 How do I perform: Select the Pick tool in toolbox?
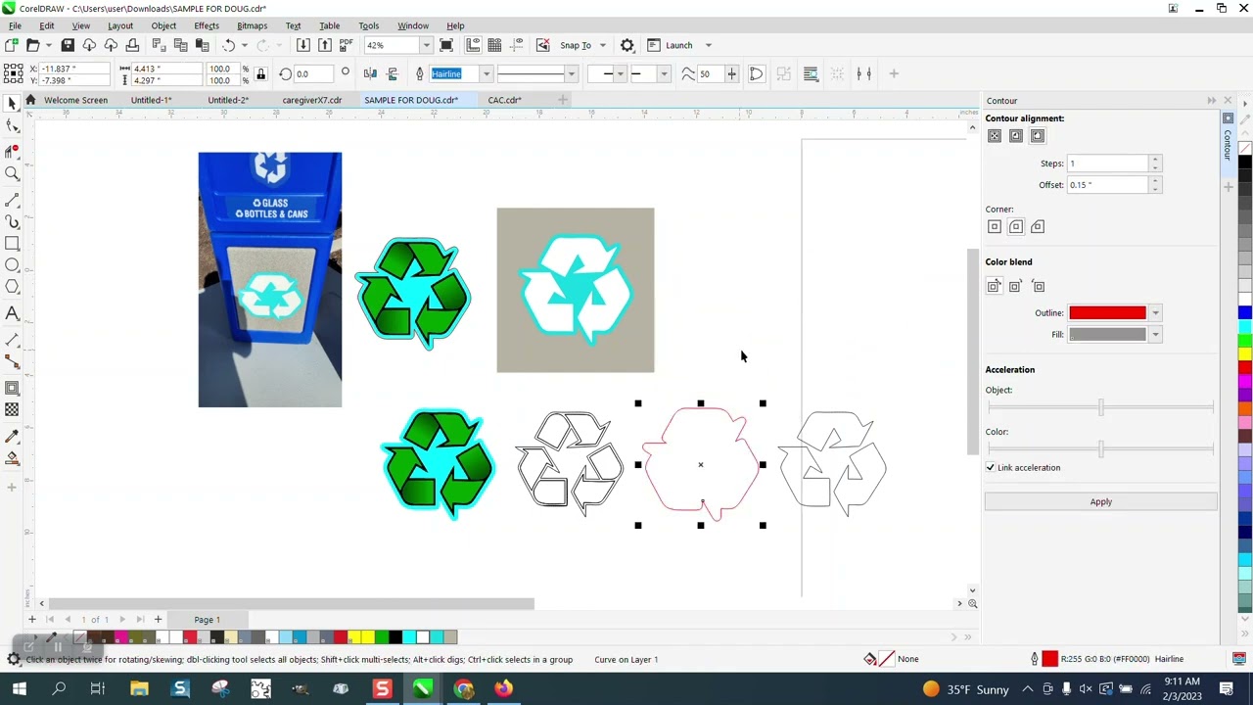(12, 103)
